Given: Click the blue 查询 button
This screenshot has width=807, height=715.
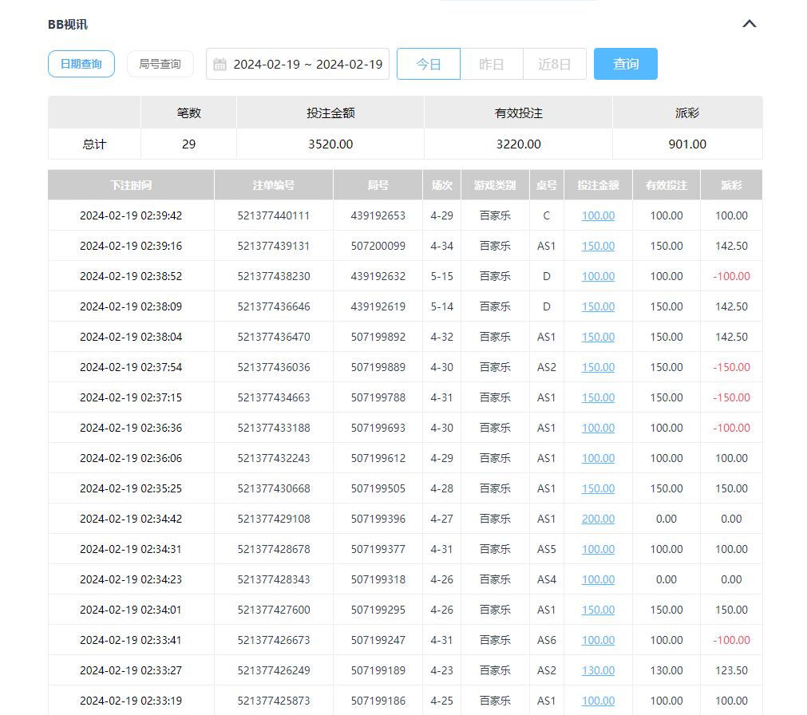Looking at the screenshot, I should tap(625, 64).
